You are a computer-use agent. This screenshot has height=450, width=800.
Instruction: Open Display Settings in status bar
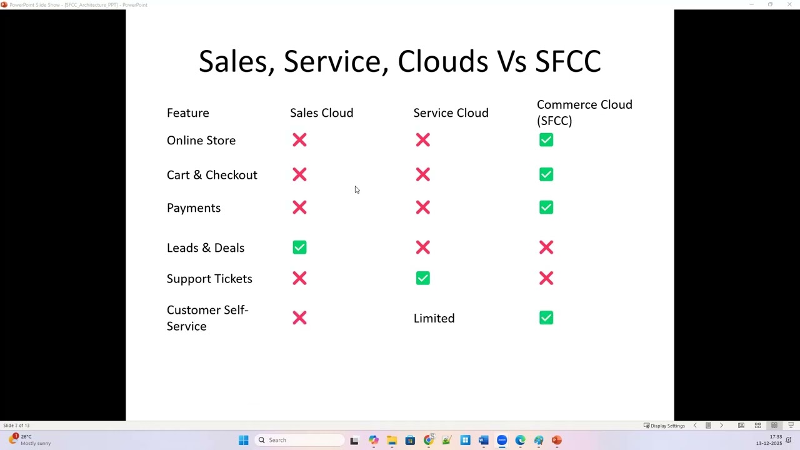664,426
